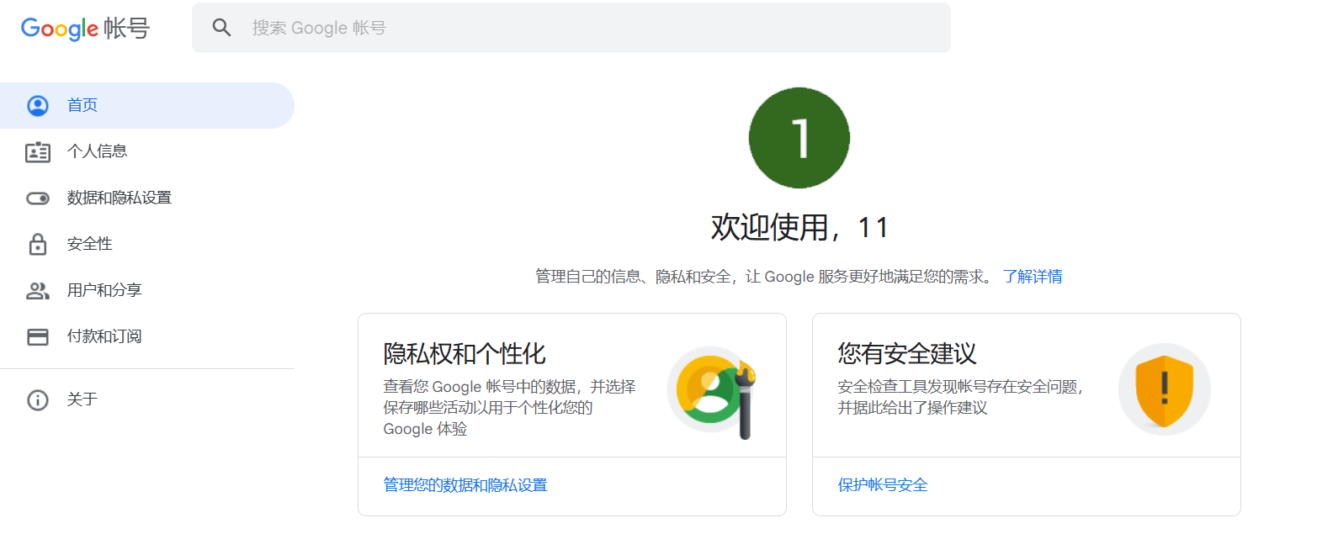1317x534 pixels.
Task: Open 用户和分享 in the sidebar
Action: coord(147,290)
